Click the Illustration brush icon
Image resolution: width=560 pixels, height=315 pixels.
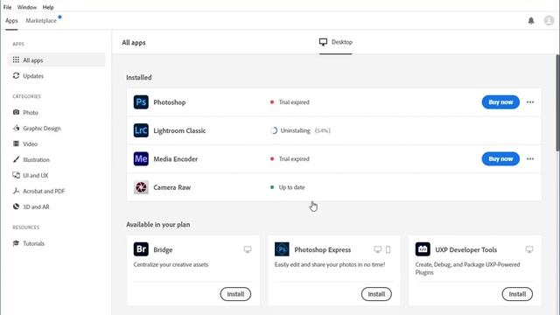[x=16, y=159]
